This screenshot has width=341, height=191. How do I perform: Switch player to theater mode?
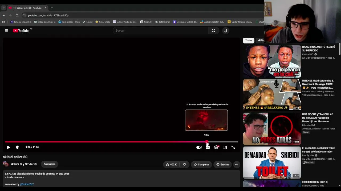tap(225, 147)
